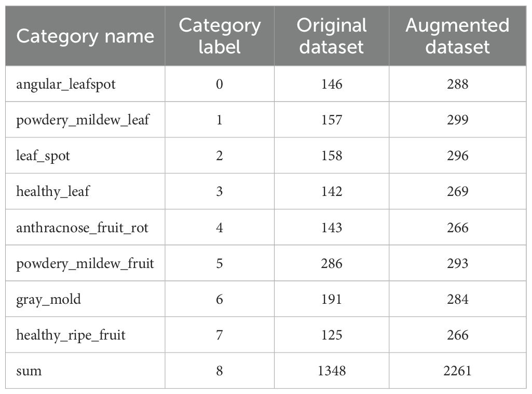Click the anthracnose_fruit_rot cell
Screen dimensions: 532x394
point(82,228)
